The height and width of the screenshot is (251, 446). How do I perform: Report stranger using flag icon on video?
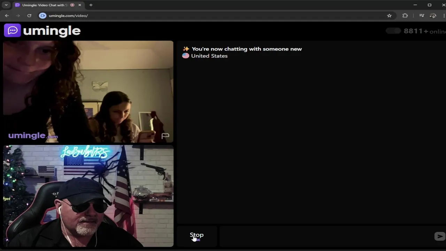click(165, 136)
